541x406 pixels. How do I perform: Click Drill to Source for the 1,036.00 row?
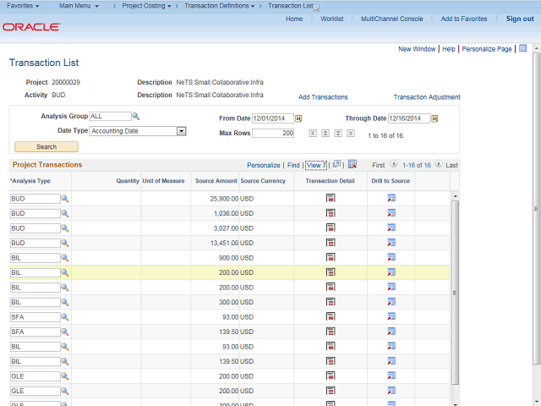pos(391,213)
